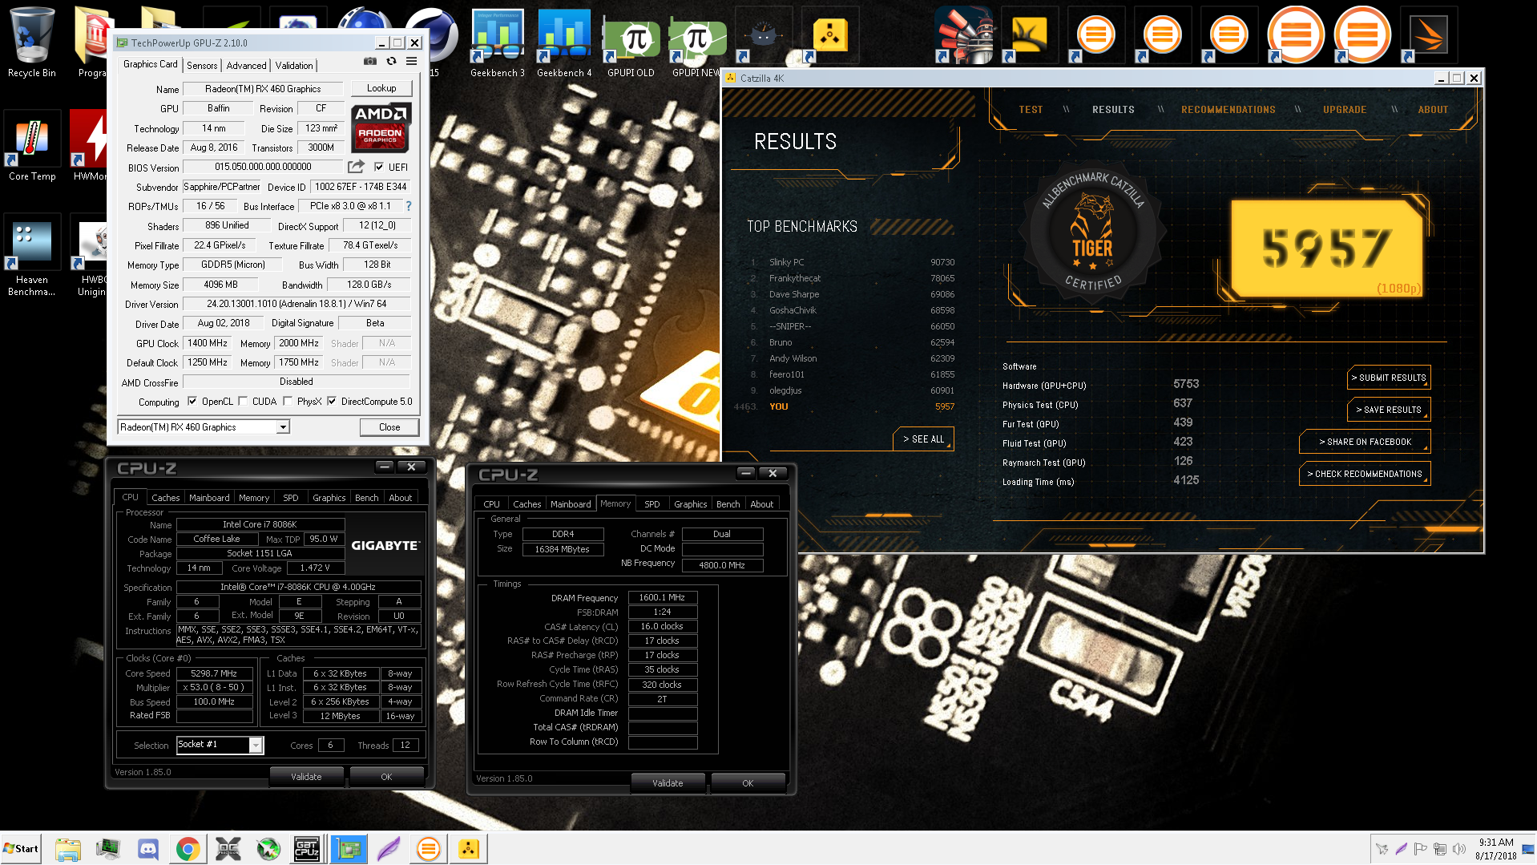
Task: Switch to the Validation tab in GPU-Z
Action: (x=294, y=66)
